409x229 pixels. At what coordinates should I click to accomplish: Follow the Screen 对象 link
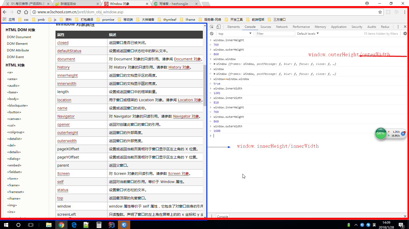click(x=179, y=174)
